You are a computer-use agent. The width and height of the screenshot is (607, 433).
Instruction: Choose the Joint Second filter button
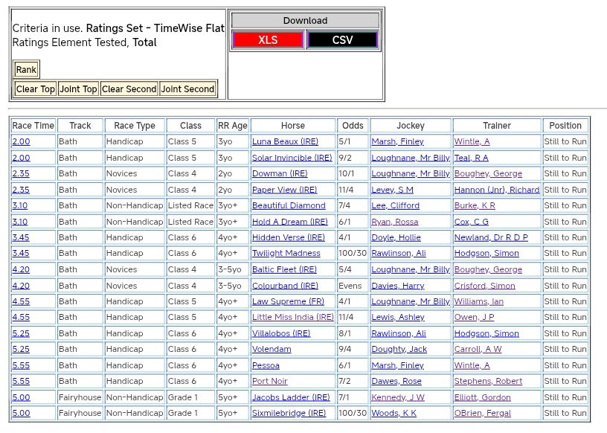[188, 89]
